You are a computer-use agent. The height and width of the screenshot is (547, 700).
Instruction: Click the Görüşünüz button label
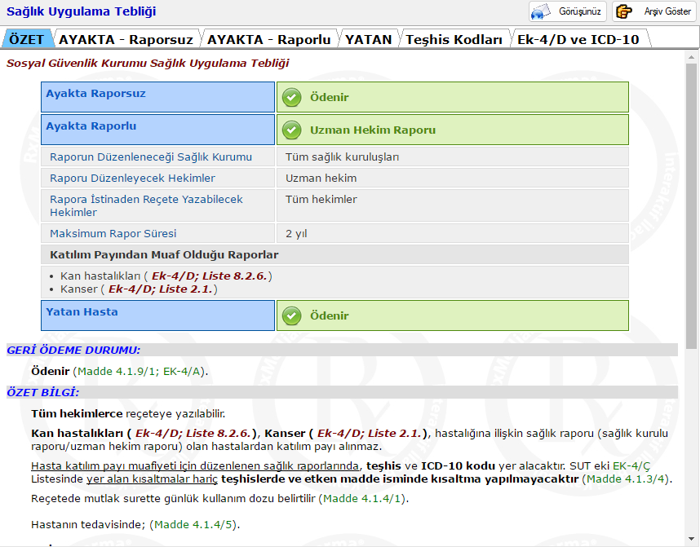(580, 11)
